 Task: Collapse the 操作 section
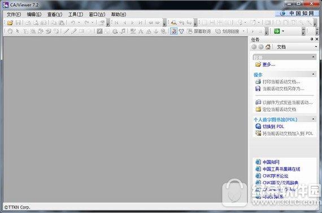[x=313, y=74]
